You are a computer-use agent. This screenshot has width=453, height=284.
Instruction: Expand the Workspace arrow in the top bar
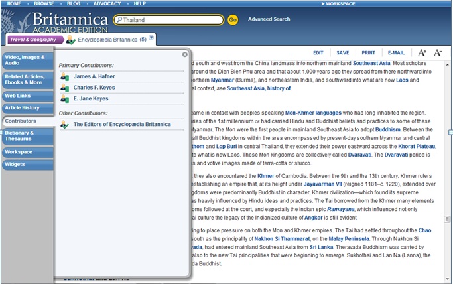(x=323, y=4)
